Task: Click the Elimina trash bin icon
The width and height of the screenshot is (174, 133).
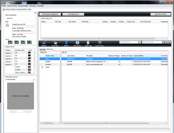Action: point(66,44)
